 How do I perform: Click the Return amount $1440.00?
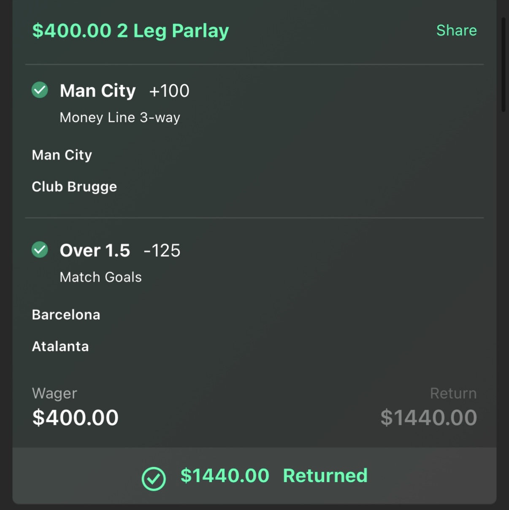click(x=429, y=418)
